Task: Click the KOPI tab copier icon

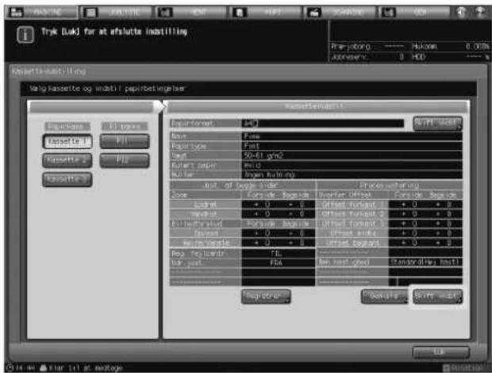Action: coord(240,13)
